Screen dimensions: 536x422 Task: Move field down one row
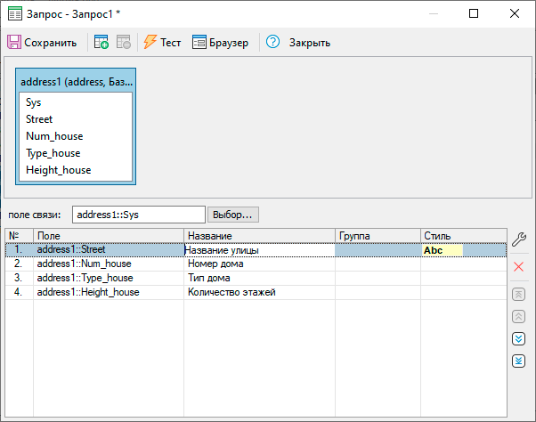[x=519, y=338]
